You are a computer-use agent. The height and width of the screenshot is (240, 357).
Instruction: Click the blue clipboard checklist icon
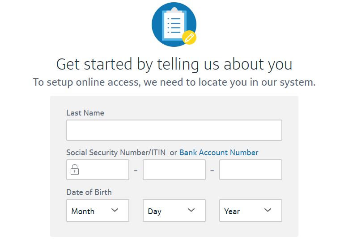[x=174, y=24]
